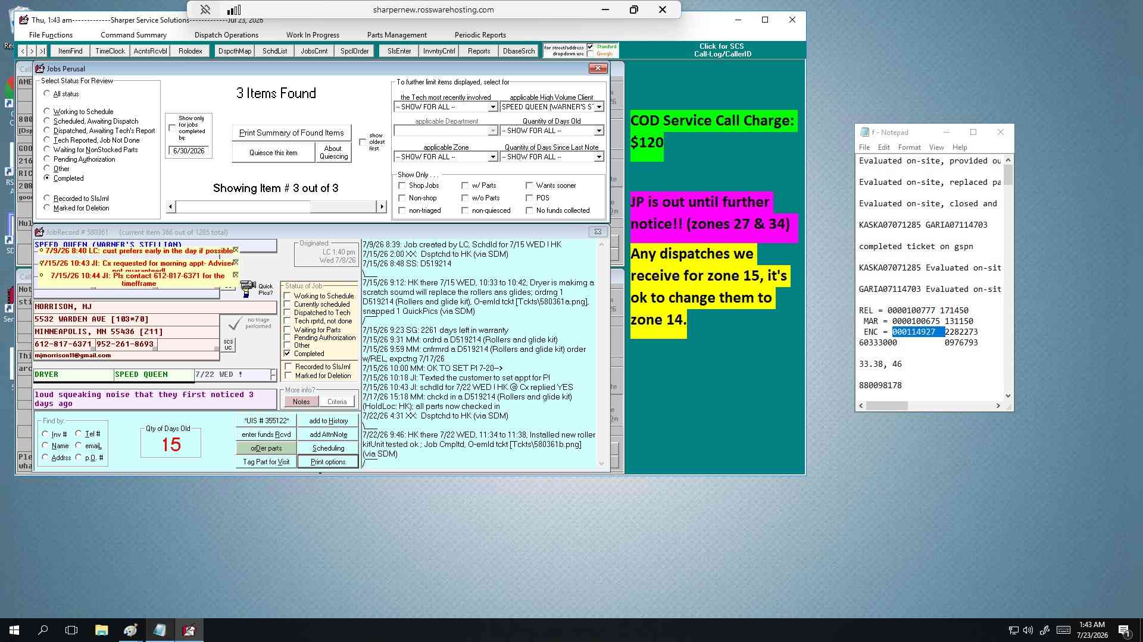Open the DspcthMap toolbar tool
1143x642 pixels.
(x=235, y=51)
